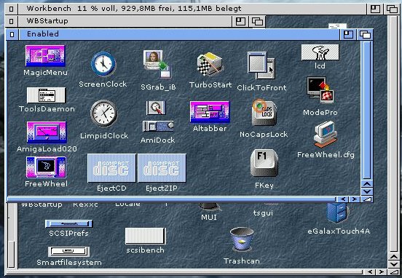402x278 pixels.
Task: Click the Enabled window depth gadget
Action: 365,34
